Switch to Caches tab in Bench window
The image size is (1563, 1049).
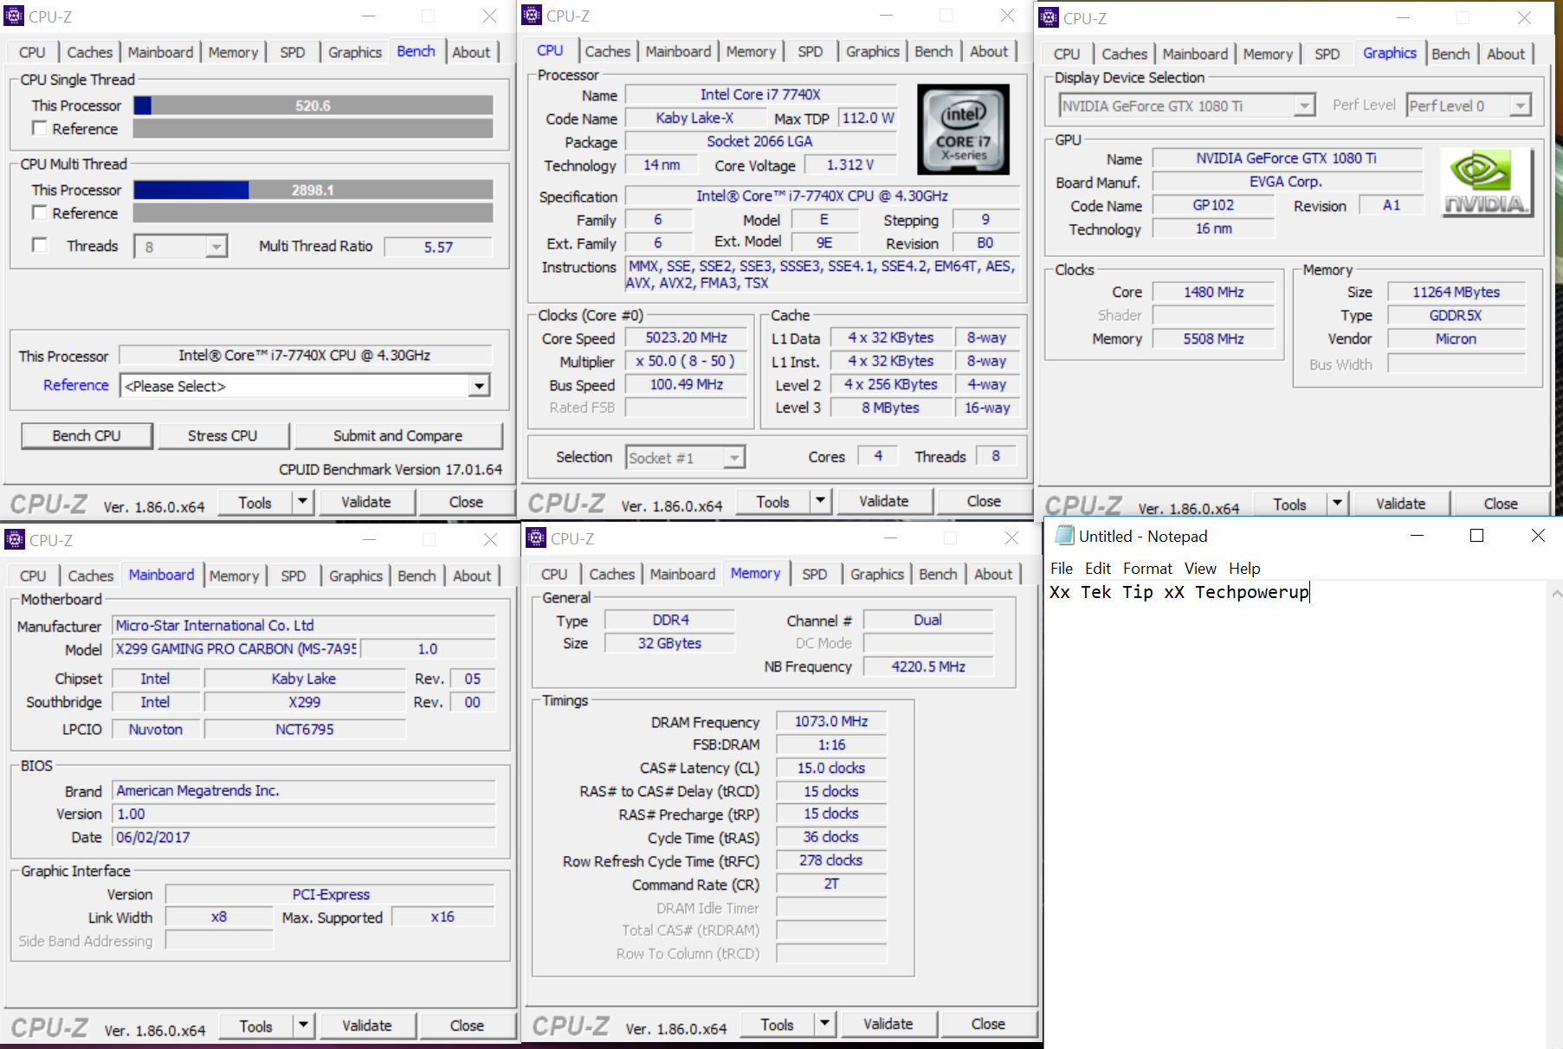tap(89, 52)
